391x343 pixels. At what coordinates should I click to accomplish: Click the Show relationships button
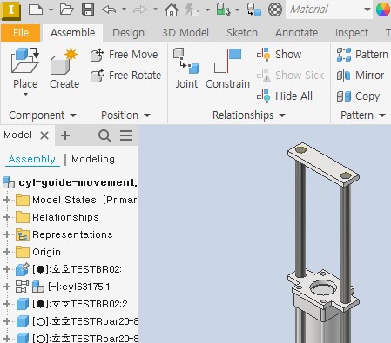280,55
